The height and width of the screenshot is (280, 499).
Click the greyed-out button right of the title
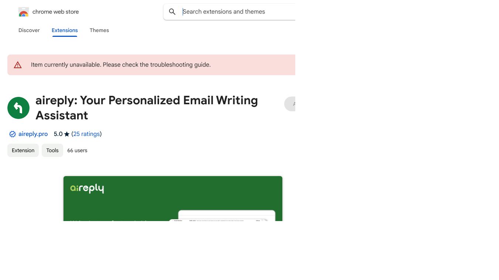tap(290, 104)
